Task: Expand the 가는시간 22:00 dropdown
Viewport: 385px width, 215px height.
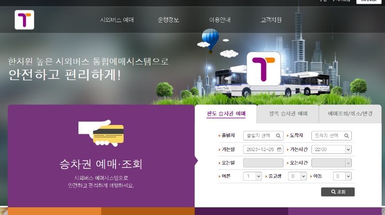Action: 331,150
